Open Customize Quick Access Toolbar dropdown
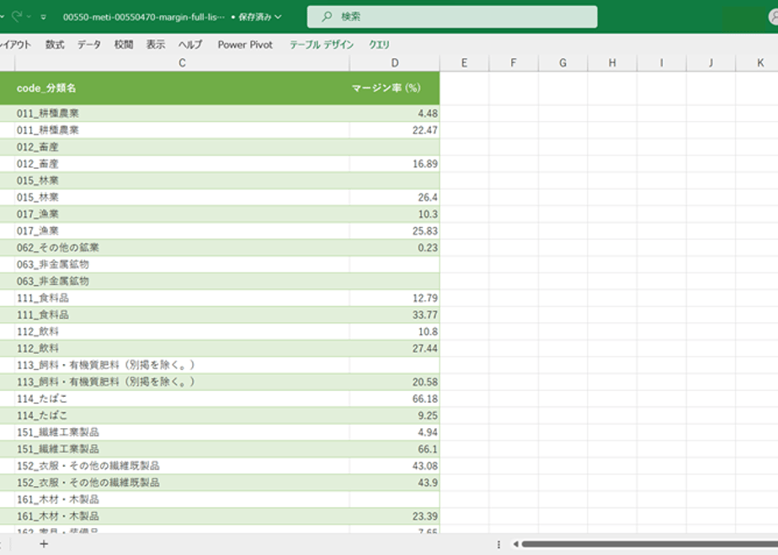 pyautogui.click(x=44, y=17)
